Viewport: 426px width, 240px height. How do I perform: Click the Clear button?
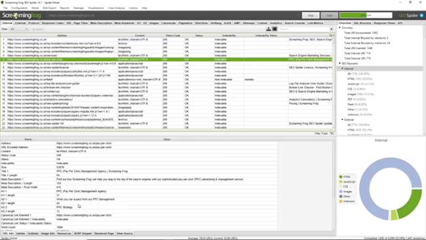click(x=329, y=16)
